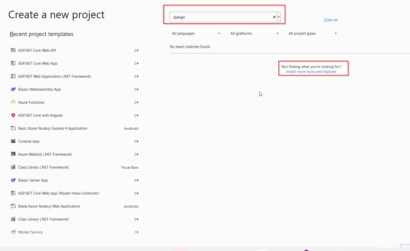This screenshot has width=410, height=251.
Task: Click the JavaScript tag on Blank Azure Node.js Web Application
Action: point(131,206)
